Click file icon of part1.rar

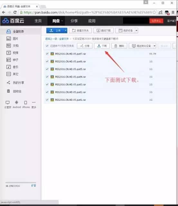[x=52, y=100]
